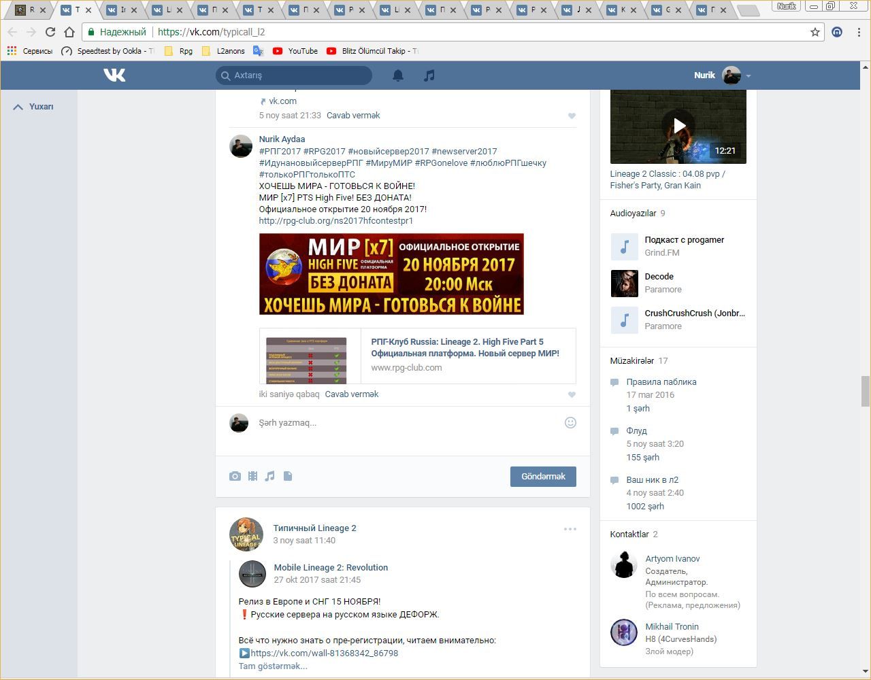
Task: Open the Rpg bookmarks folder
Action: tap(178, 51)
